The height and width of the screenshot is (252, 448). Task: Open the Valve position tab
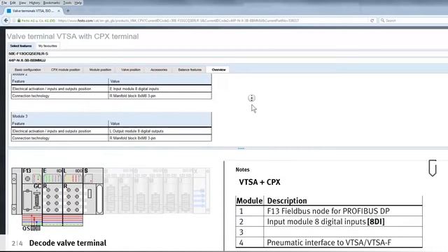tap(131, 70)
